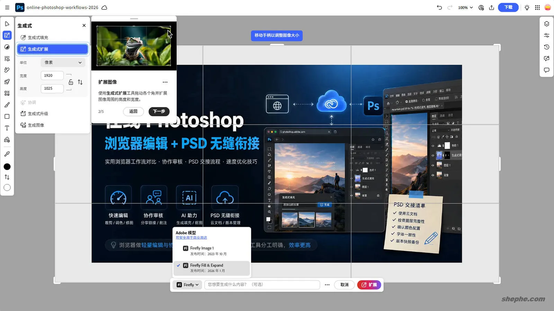
Task: Select the squares crop and arrange tool
Action: 7,93
